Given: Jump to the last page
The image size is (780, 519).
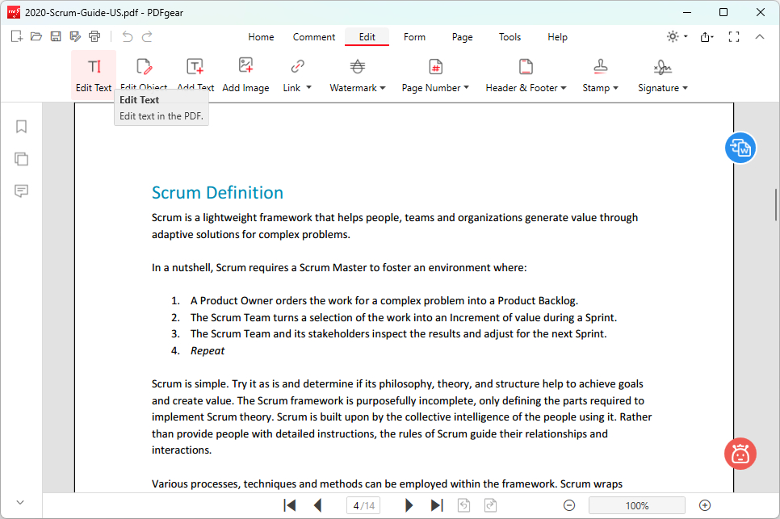Looking at the screenshot, I should click(x=437, y=505).
